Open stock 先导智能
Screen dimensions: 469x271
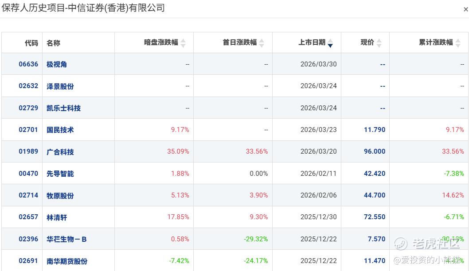click(x=60, y=174)
